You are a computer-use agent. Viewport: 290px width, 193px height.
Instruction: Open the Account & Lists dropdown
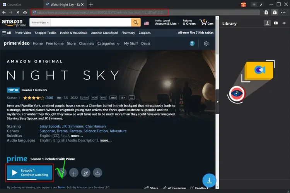(x=165, y=24)
